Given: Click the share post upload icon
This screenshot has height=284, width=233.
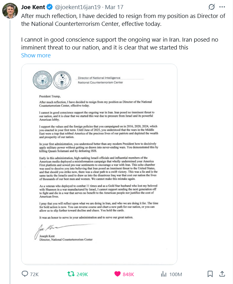Looking at the screenshot, I should point(222,274).
